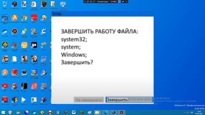Open the F pencil desktop shortcut

44,73
